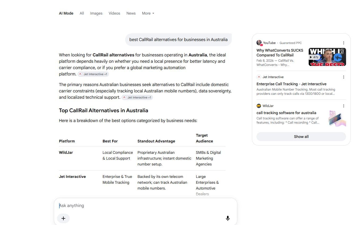The image size is (358, 225).
Task: Click the WildJar platform cell in table
Action: (x=66, y=152)
